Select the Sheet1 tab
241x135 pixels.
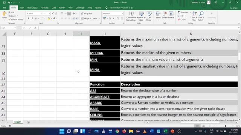18,122
